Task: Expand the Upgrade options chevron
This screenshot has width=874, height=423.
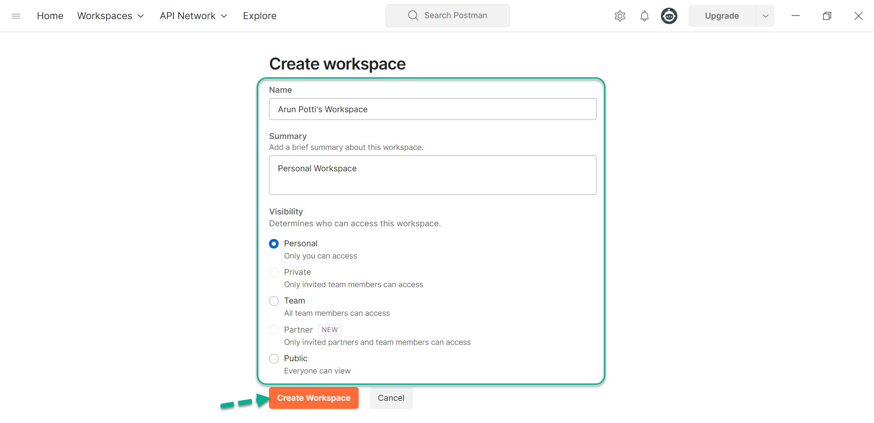Action: click(765, 15)
